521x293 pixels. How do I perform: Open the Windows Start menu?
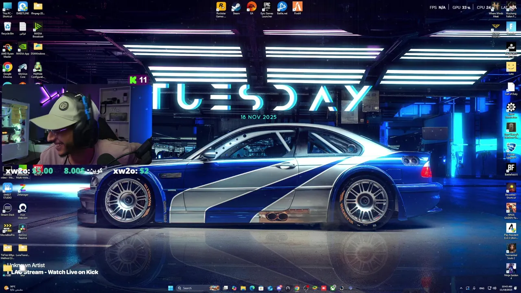click(171, 288)
